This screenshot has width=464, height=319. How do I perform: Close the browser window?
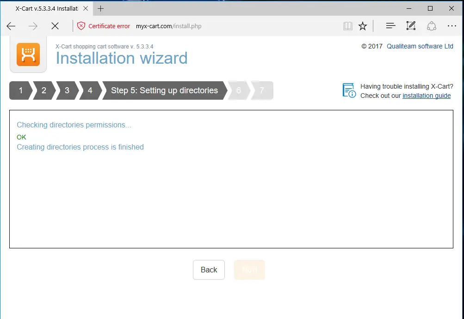click(452, 9)
